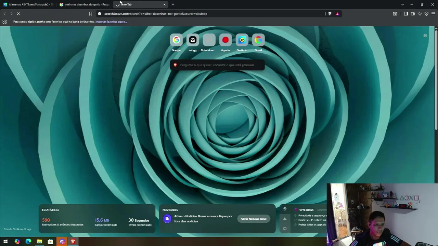The width and height of the screenshot is (438, 246).
Task: Click the address bar URL text
Action: [x=156, y=14]
